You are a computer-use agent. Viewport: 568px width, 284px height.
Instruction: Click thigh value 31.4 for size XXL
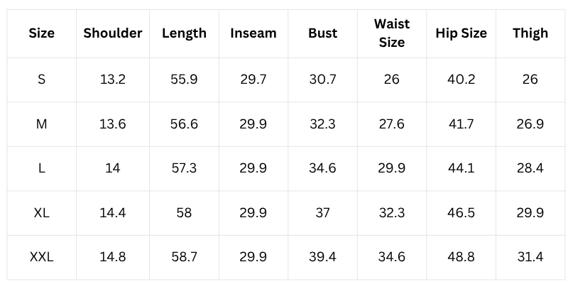[530, 257]
